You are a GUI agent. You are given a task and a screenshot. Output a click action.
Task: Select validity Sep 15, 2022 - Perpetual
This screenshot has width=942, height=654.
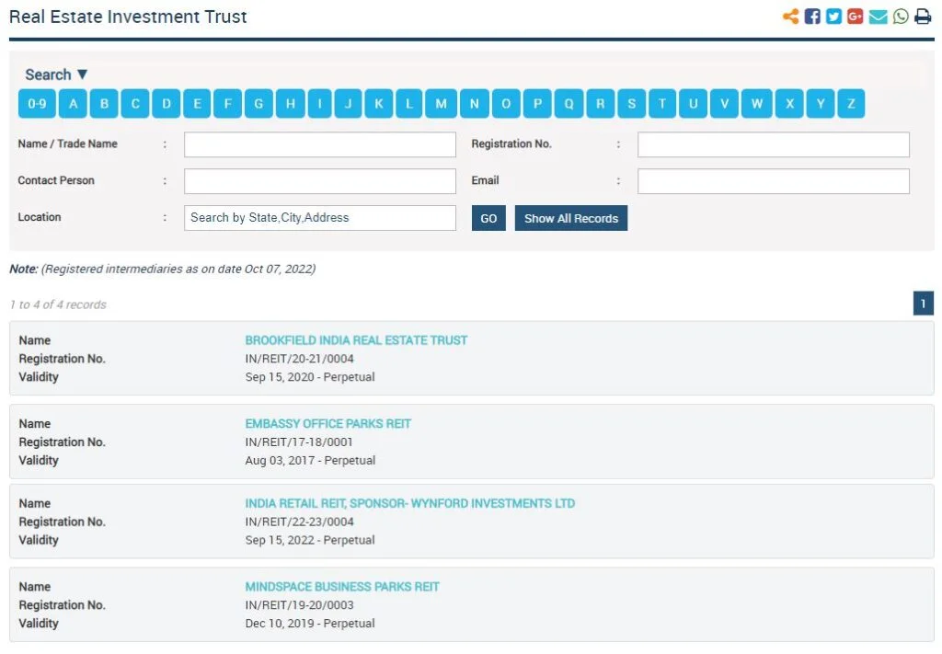(x=310, y=540)
